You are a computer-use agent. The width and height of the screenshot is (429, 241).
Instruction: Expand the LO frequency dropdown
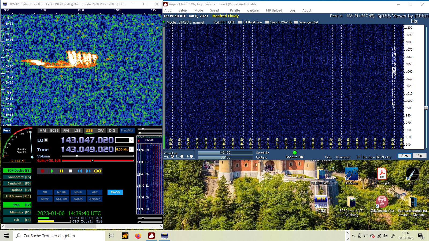pyautogui.click(x=131, y=140)
